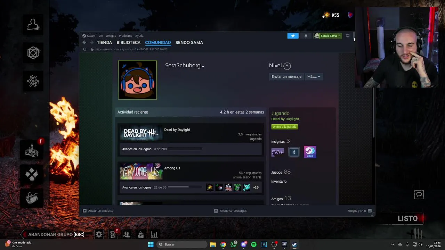Viewport: 445px width, 250px height.
Task: Click Among Us achievement progress bar
Action: tap(185, 187)
